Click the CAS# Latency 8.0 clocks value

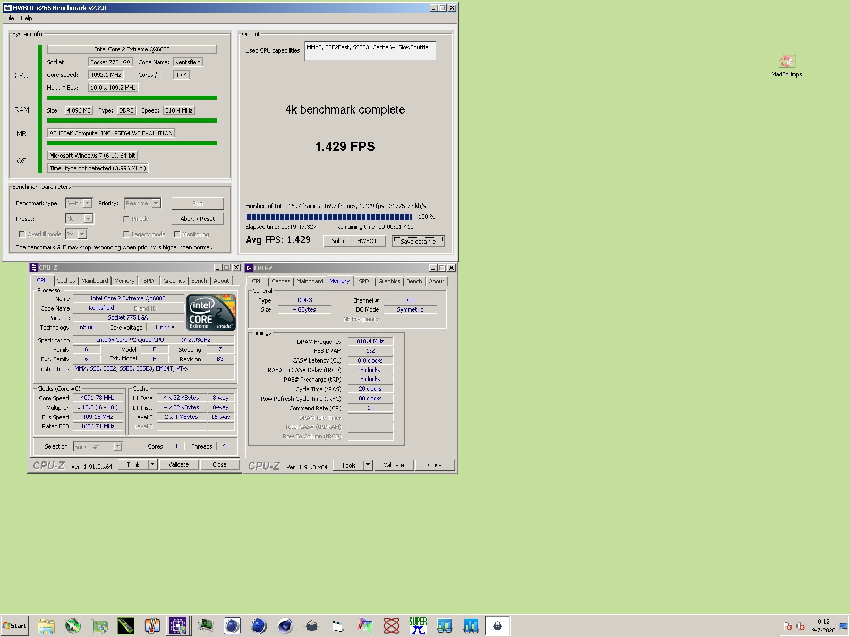click(370, 360)
